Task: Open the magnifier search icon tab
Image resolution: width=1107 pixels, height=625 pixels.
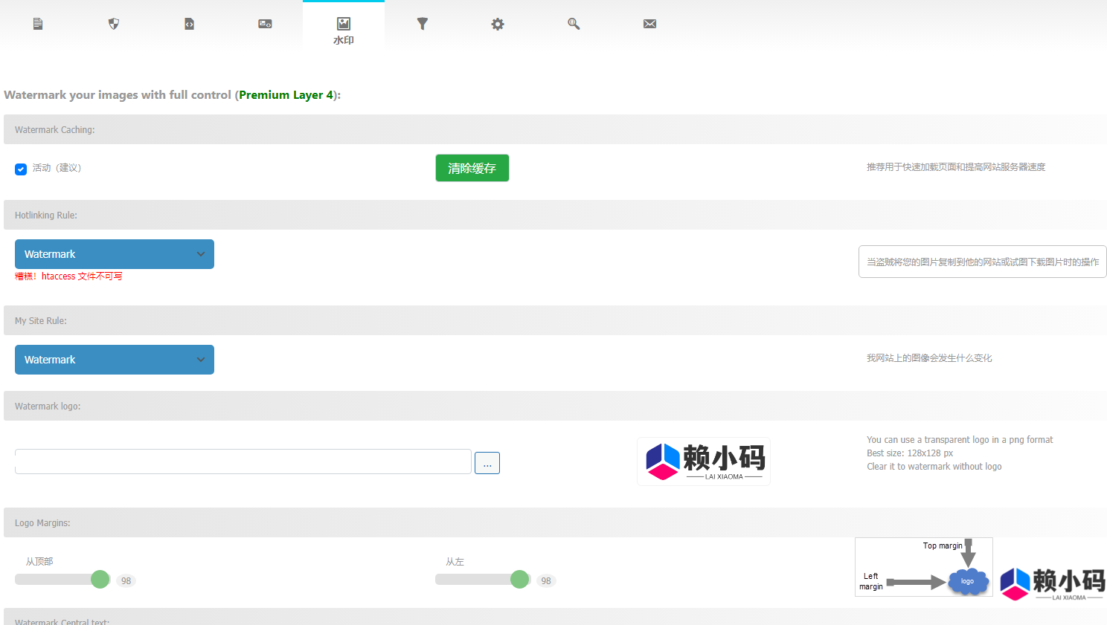Action: [x=574, y=24]
